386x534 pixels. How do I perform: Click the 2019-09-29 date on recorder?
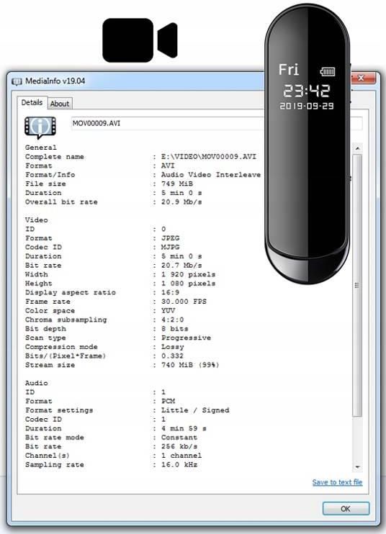click(x=307, y=106)
